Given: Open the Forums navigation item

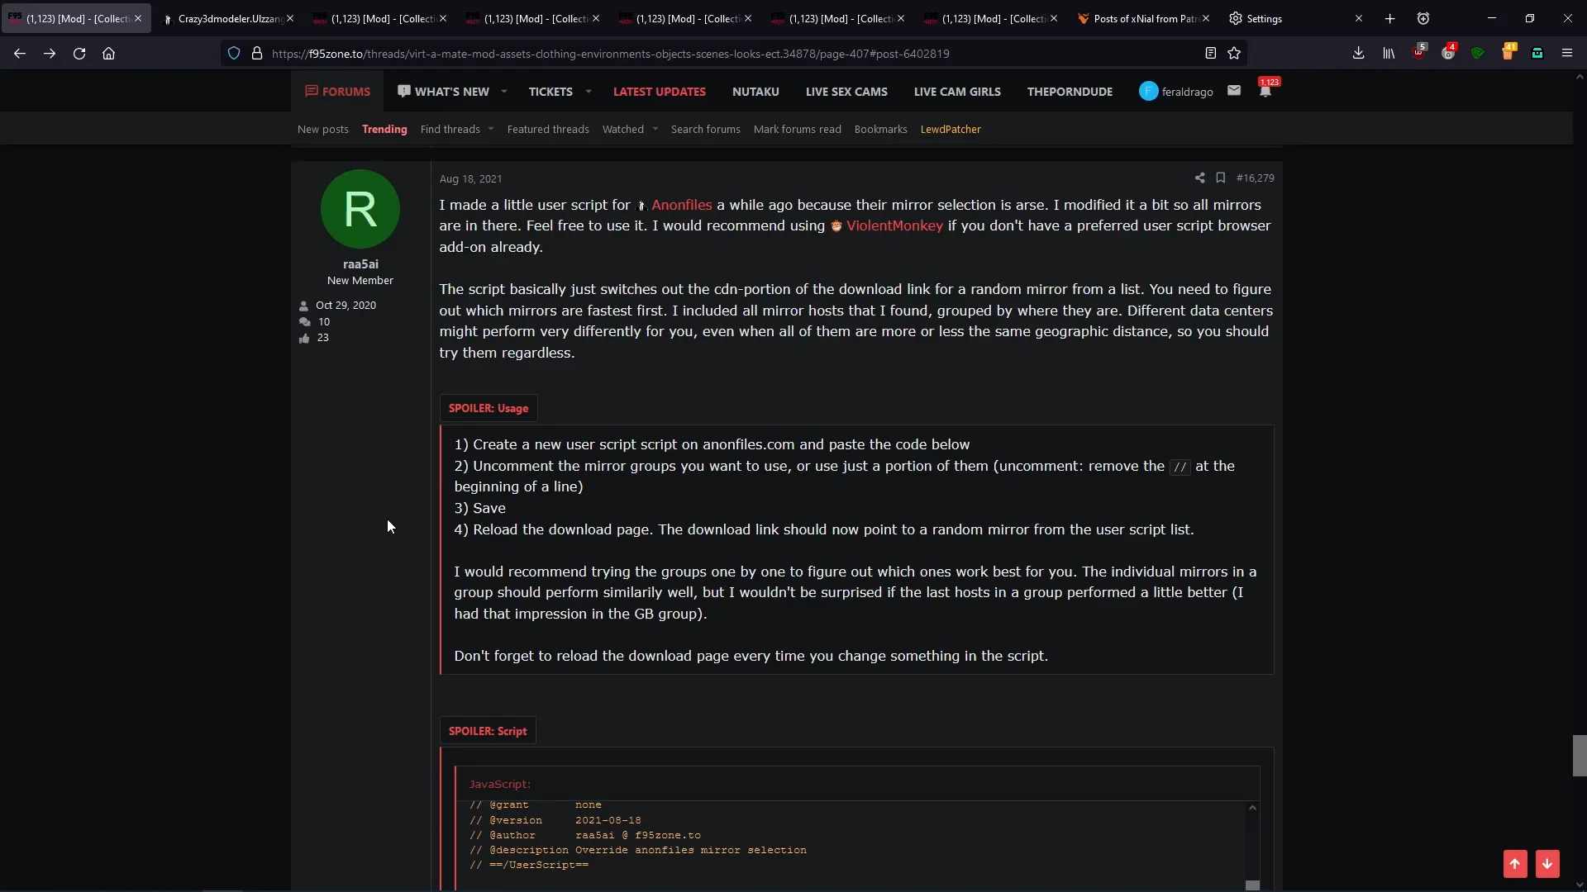Looking at the screenshot, I should coord(337,92).
